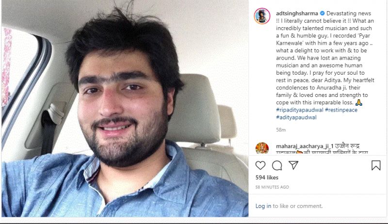Open comments via the speech bubble icon
Image resolution: width=388 pixels, height=224 pixels.
[x=277, y=165]
